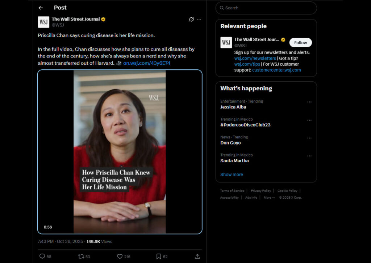The height and width of the screenshot is (263, 371).
Task: Click the repost icon
Action: pyautogui.click(x=81, y=256)
